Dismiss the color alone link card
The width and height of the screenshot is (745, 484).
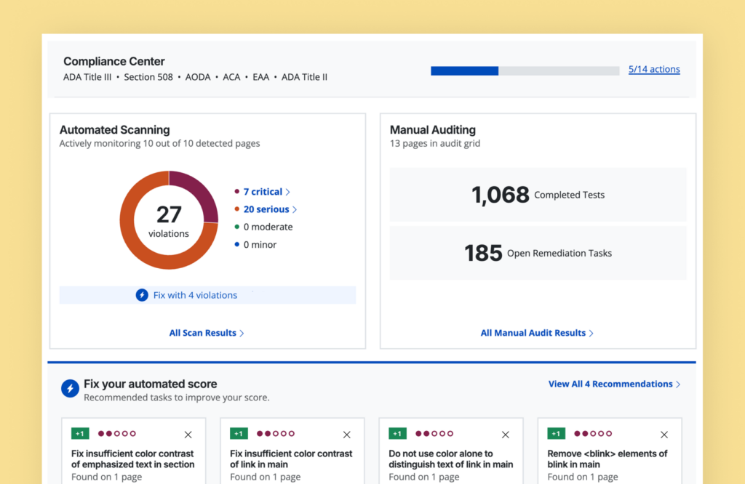(x=506, y=435)
